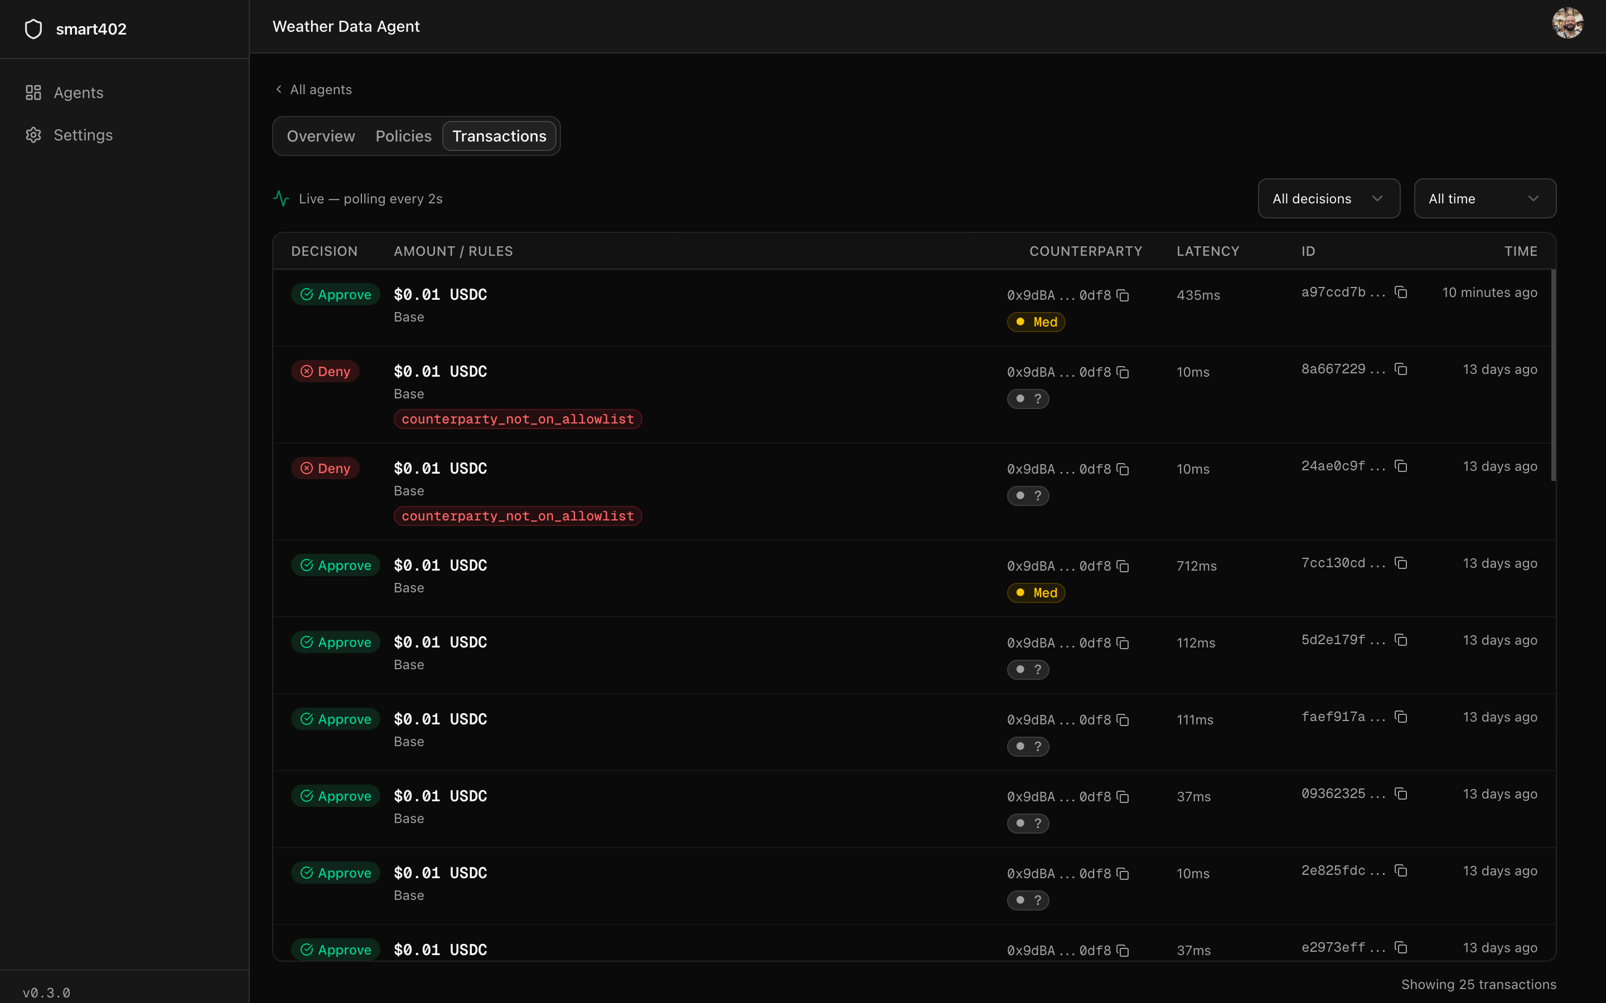Copy the counterparty address of the e2973eff transaction
This screenshot has width=1606, height=1003.
click(x=1123, y=950)
